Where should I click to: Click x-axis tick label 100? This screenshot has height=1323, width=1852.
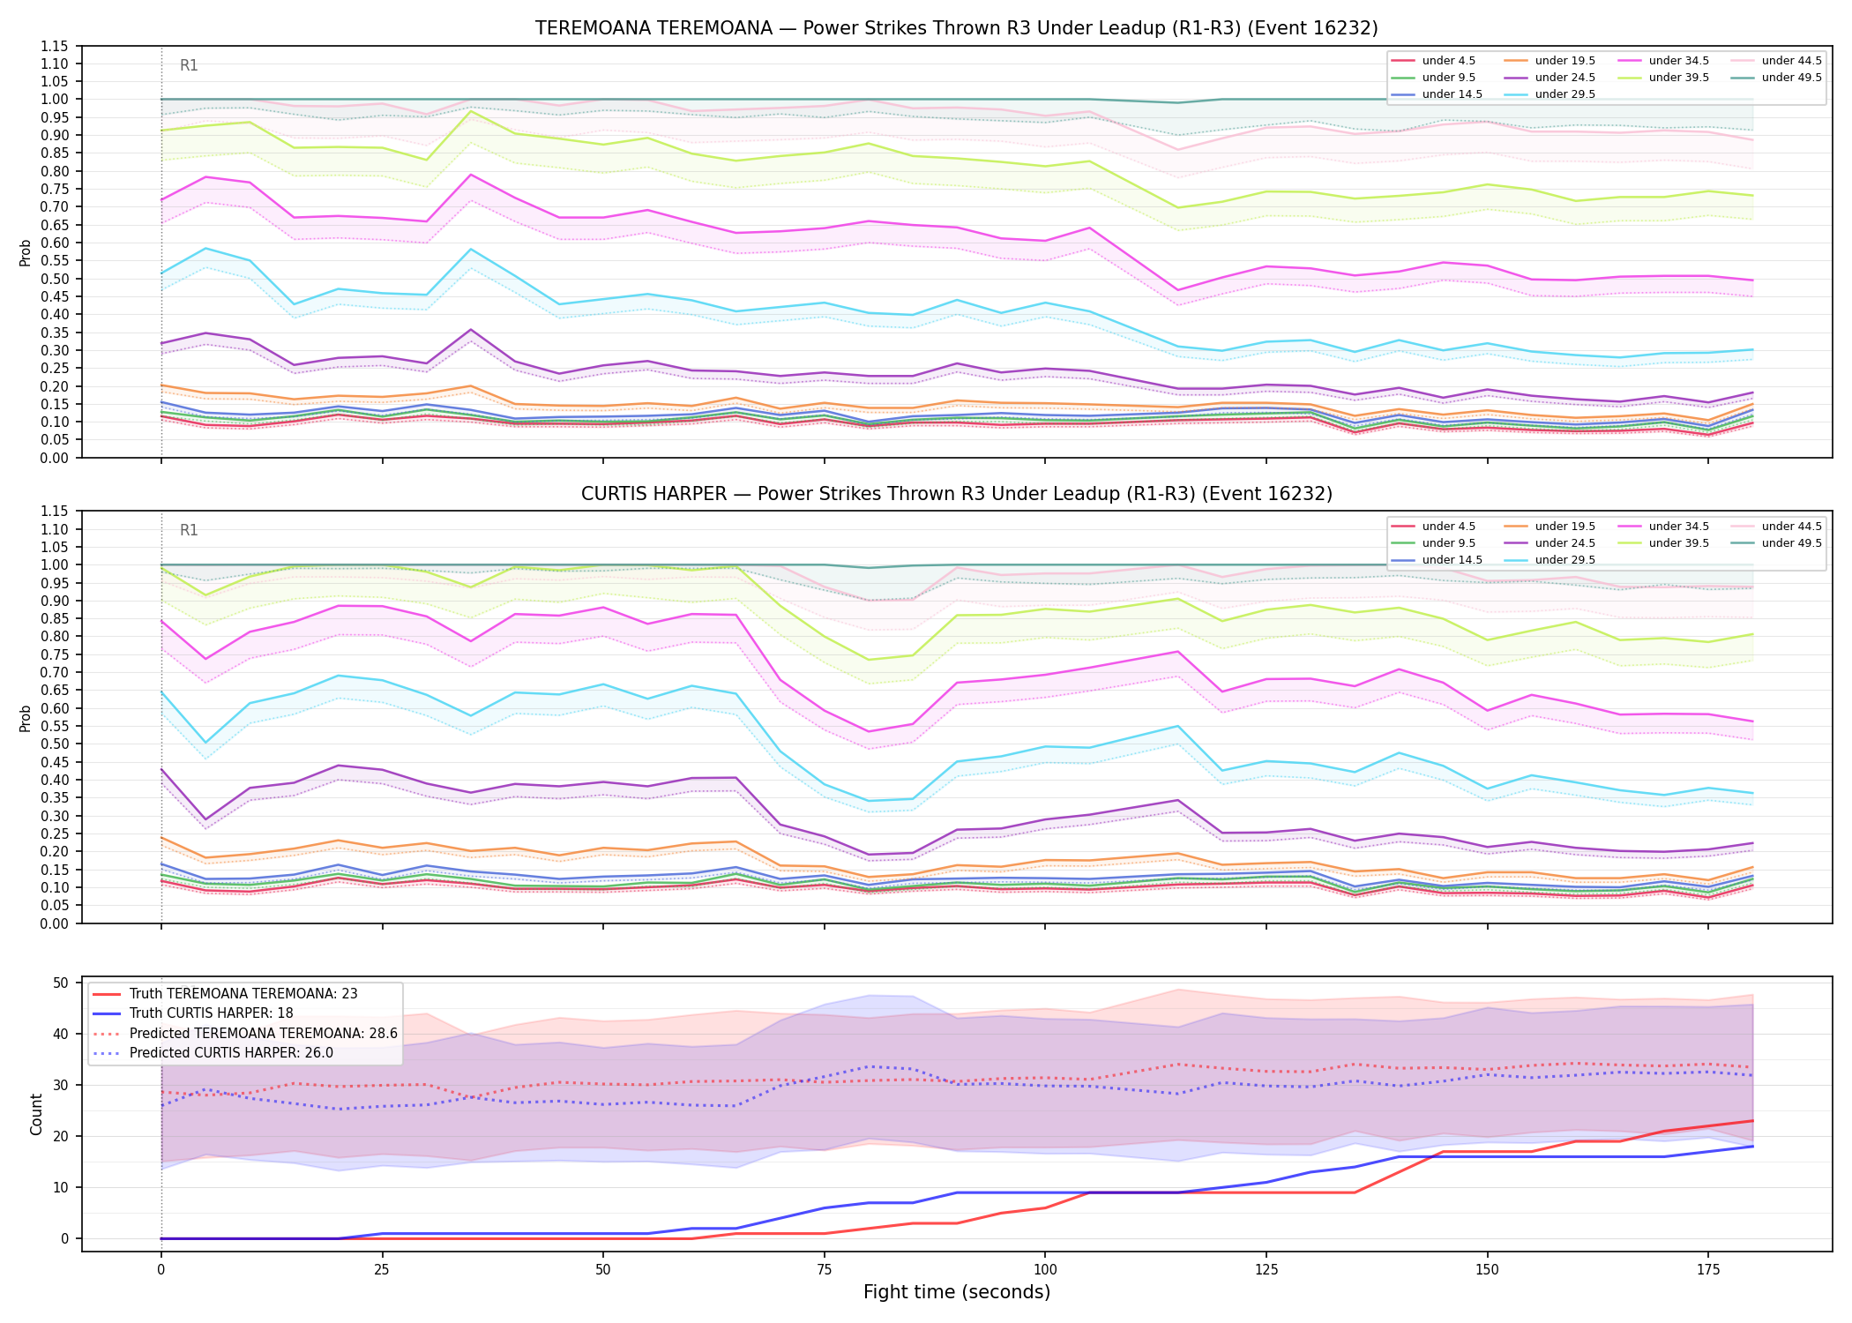point(1045,1270)
